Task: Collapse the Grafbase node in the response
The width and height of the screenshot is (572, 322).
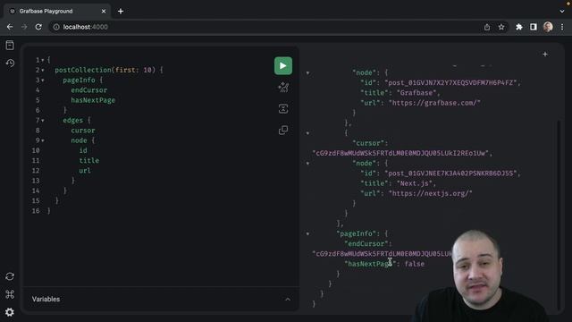Action: (307, 73)
